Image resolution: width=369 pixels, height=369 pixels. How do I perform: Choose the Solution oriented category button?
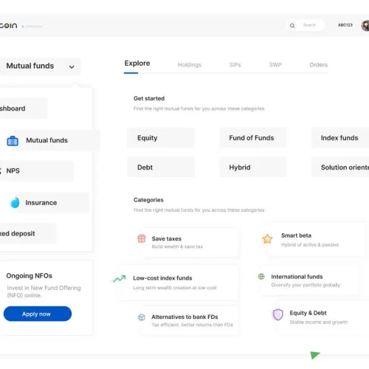point(340,168)
